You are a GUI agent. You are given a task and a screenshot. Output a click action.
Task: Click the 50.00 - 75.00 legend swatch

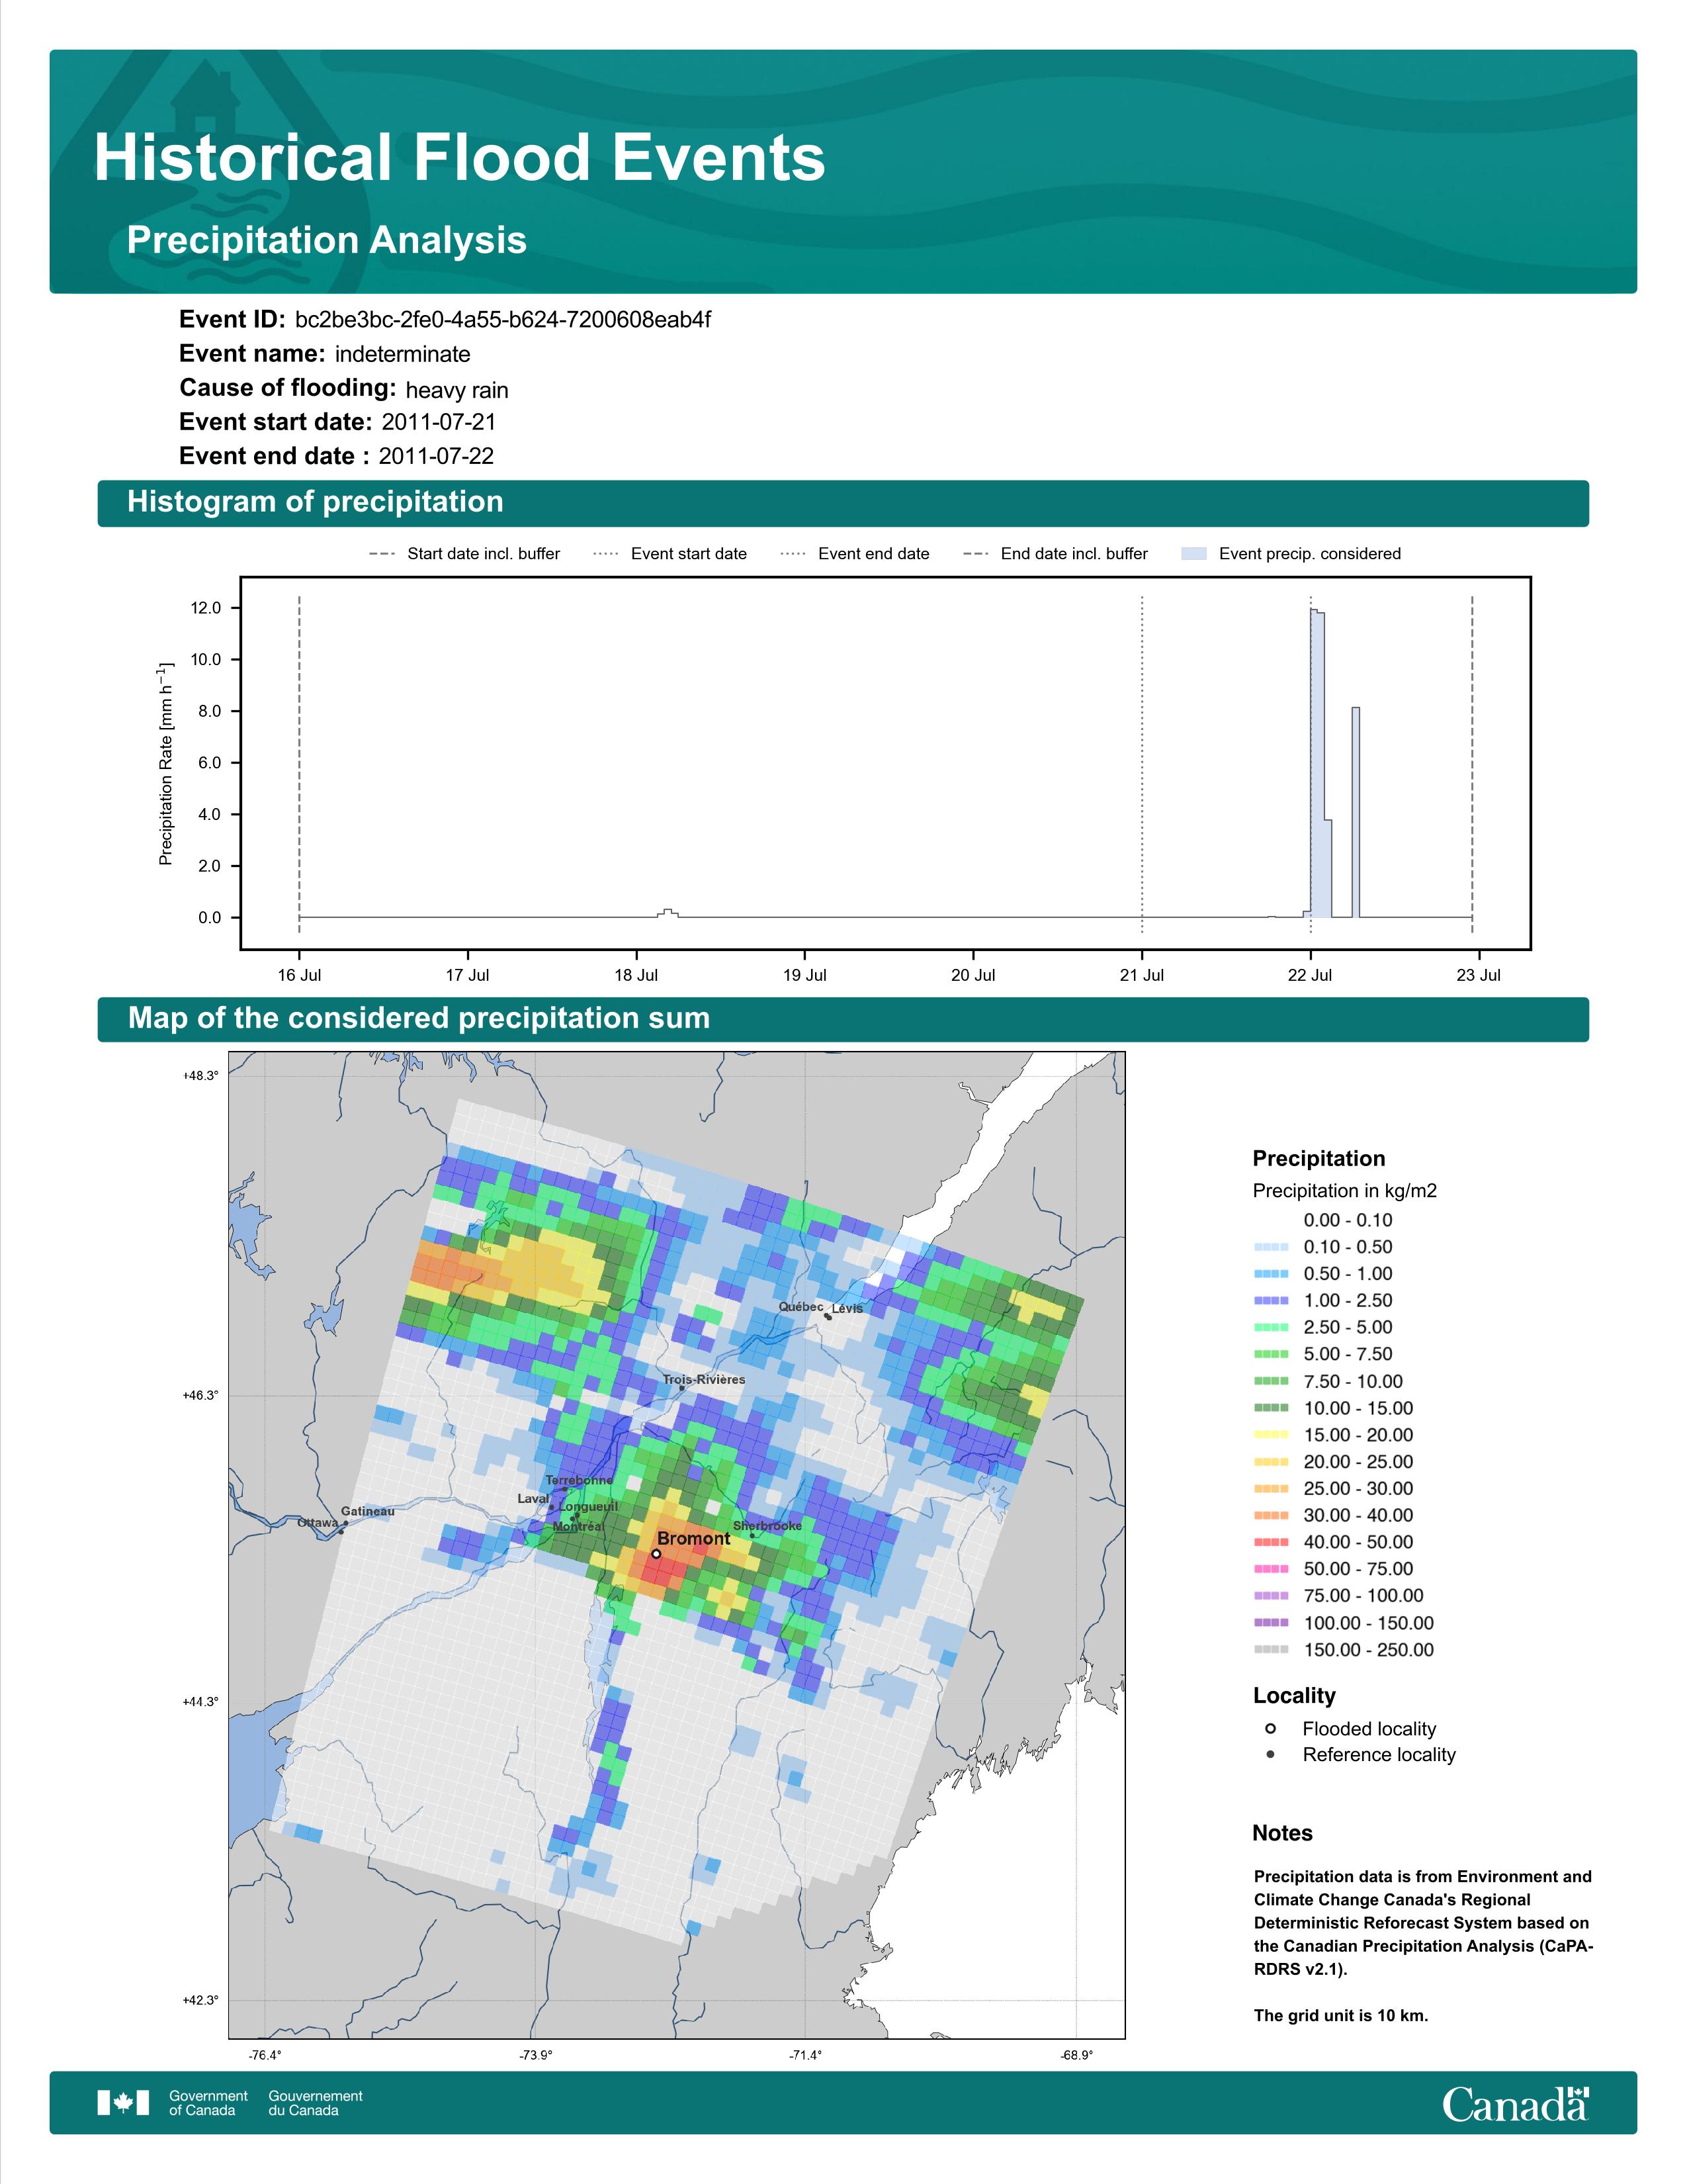(x=1270, y=1570)
